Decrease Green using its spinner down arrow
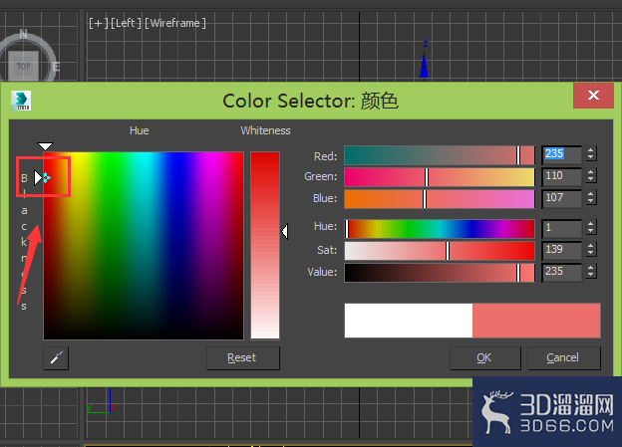This screenshot has height=447, width=622. coord(591,179)
